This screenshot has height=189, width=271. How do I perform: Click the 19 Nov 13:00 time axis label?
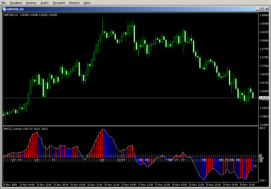[x=247, y=185]
